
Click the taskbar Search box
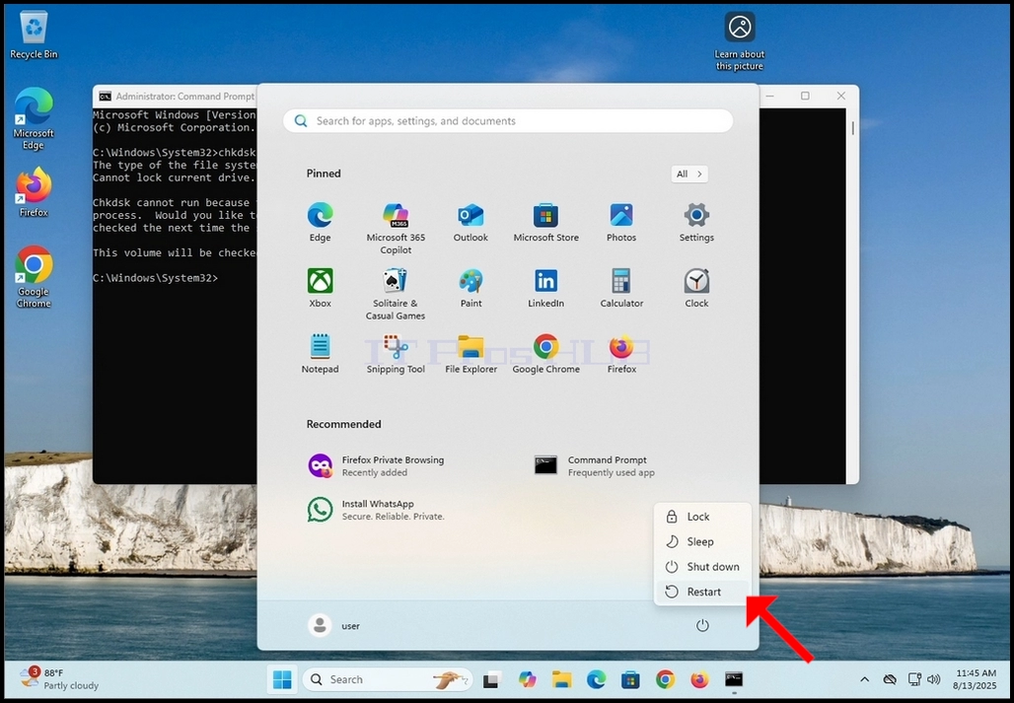pos(388,679)
